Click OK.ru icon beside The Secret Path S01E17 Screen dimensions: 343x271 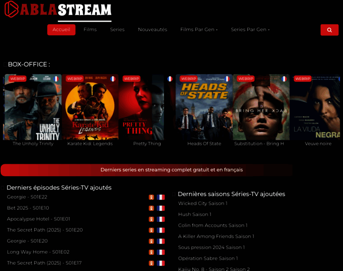[151, 263]
